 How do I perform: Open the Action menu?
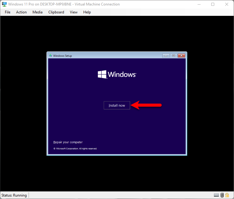point(21,12)
